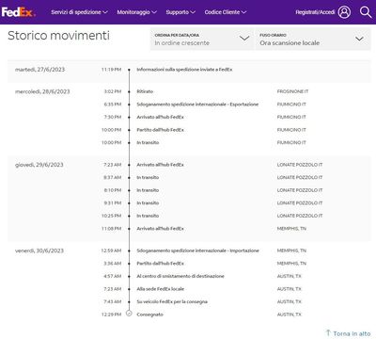The image size is (376, 339).
Task: Select the giovedì, 29/6/2023 date
Action: click(x=39, y=165)
